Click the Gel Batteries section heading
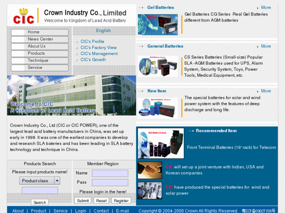 click(x=160, y=7)
